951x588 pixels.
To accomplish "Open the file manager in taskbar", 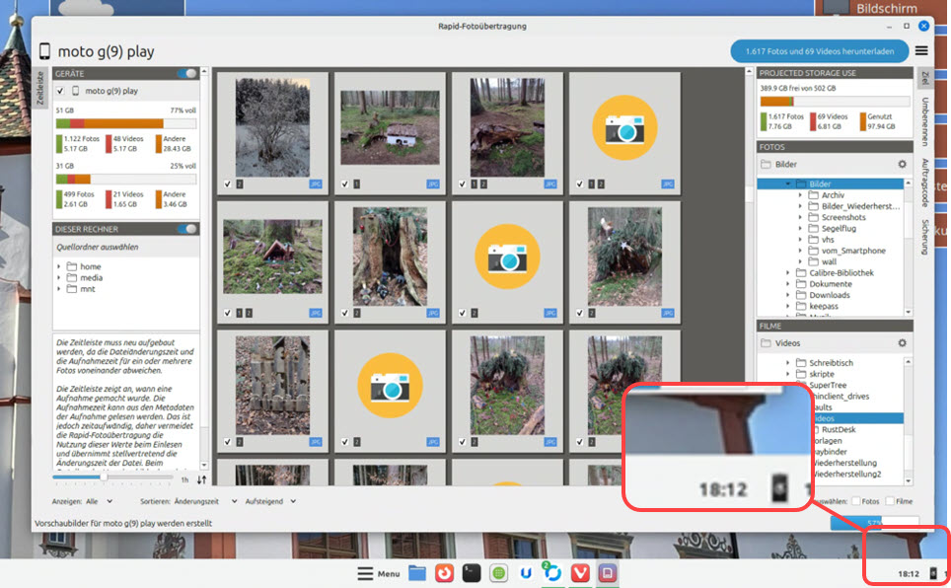I will [x=417, y=572].
